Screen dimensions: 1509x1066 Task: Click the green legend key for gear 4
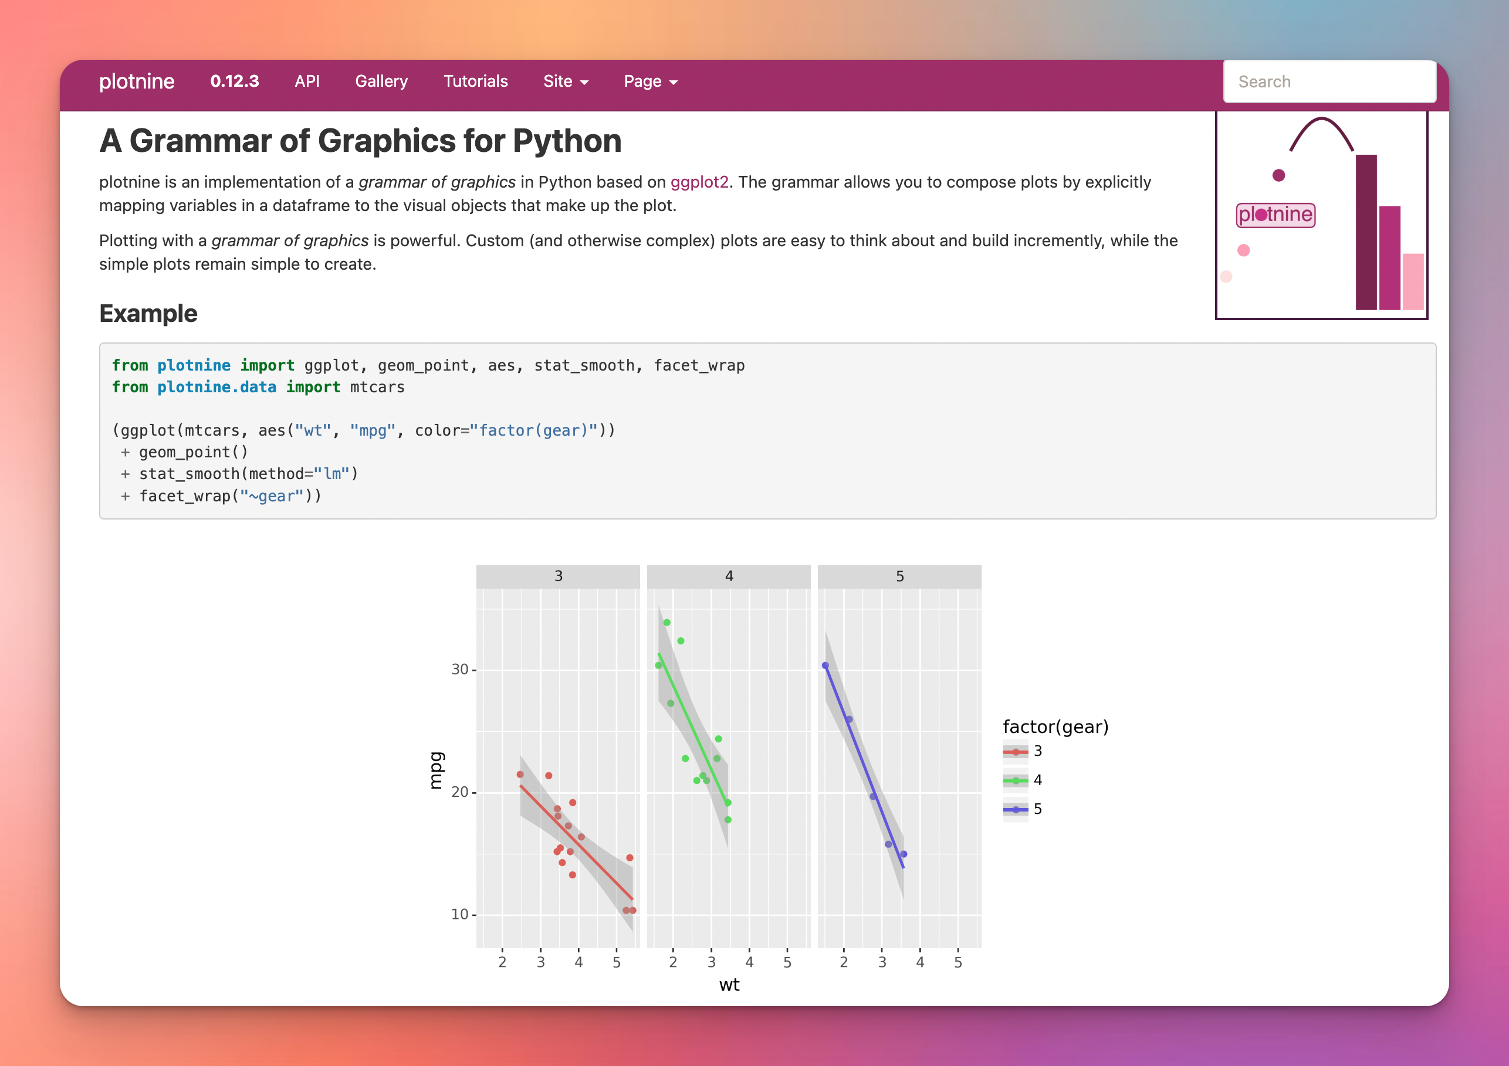click(x=1016, y=780)
